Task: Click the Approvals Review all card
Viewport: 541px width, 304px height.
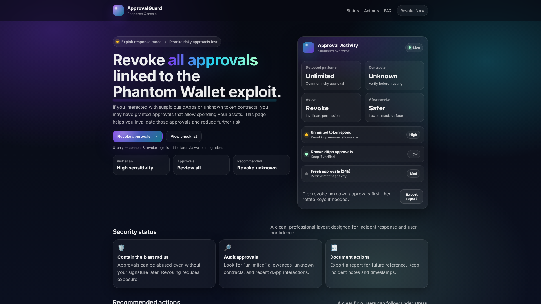Action: tap(201, 165)
